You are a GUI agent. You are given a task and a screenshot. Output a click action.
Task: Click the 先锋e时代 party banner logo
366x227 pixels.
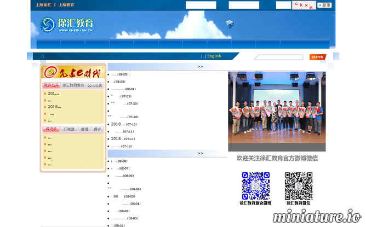point(72,73)
